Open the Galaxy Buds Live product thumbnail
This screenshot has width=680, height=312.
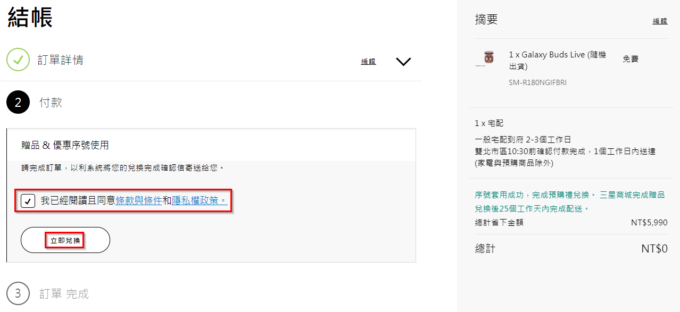click(488, 58)
